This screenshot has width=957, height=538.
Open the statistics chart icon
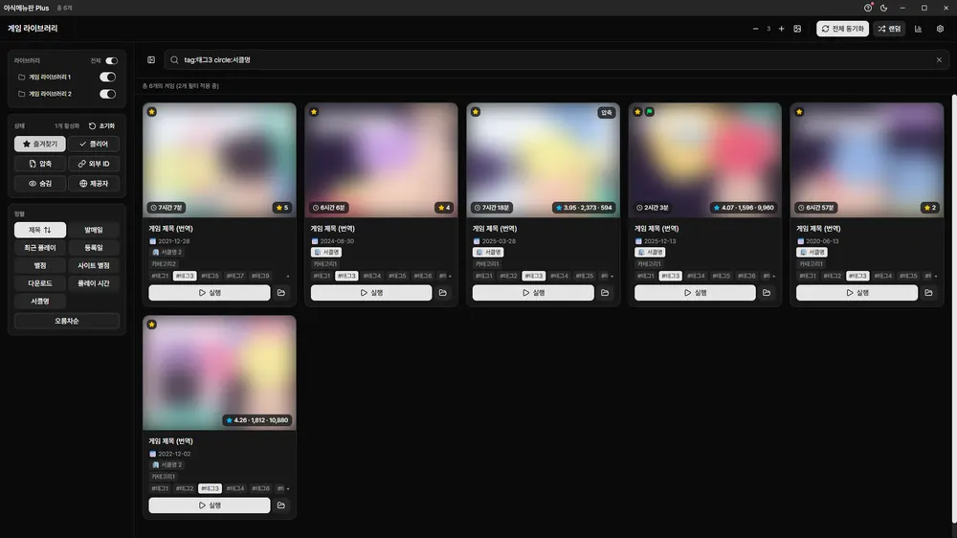tap(918, 29)
